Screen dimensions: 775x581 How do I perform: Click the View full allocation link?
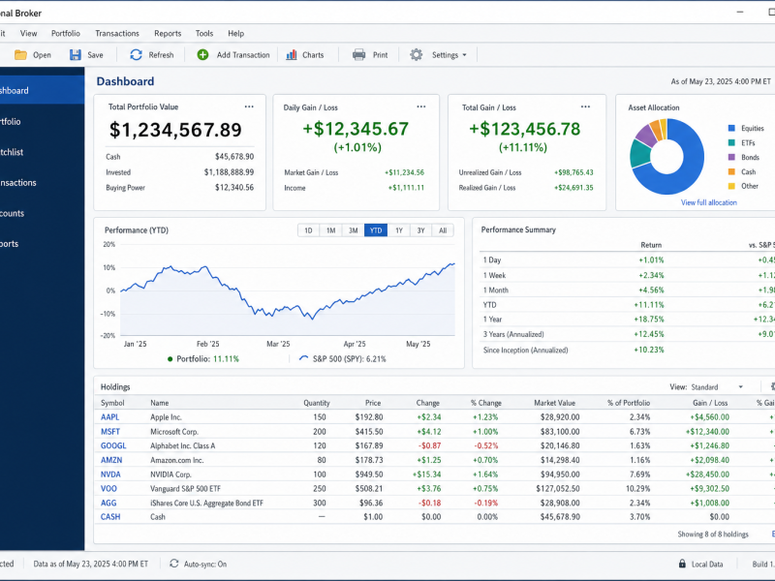tap(709, 202)
